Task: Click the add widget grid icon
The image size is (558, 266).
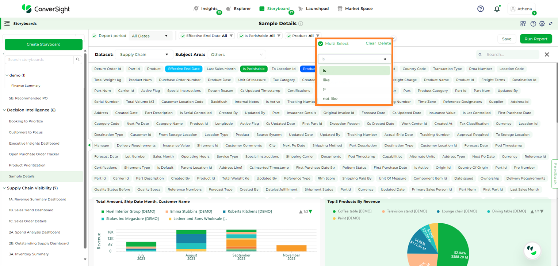Action: click(x=523, y=24)
